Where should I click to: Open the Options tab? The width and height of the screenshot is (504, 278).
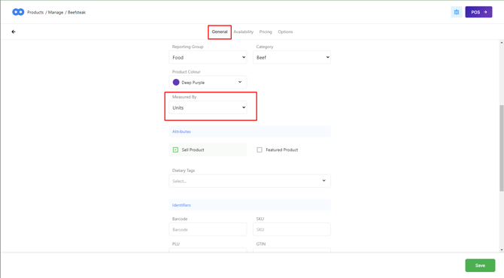coord(285,32)
